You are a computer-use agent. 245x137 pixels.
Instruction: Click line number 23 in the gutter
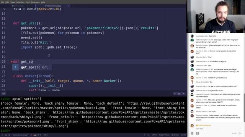3,76
